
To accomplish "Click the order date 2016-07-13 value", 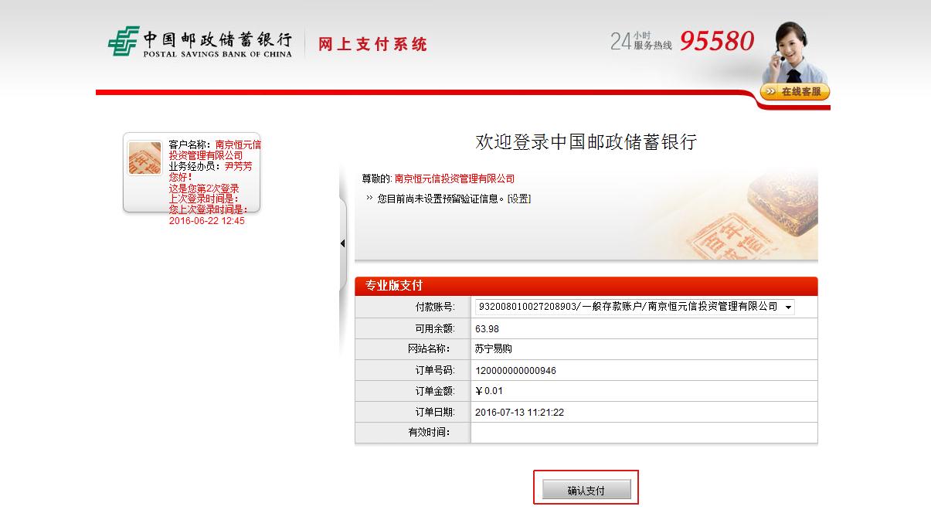I will tap(519, 413).
